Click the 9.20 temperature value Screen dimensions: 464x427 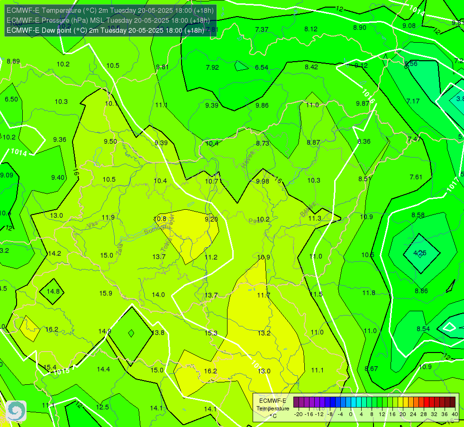pos(211,219)
